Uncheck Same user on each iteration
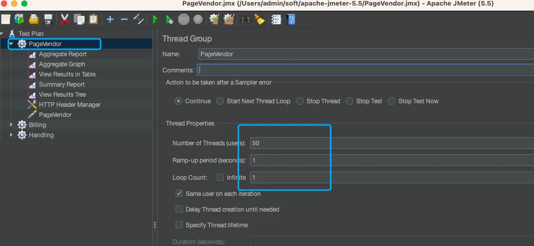The image size is (534, 246). tap(179, 194)
